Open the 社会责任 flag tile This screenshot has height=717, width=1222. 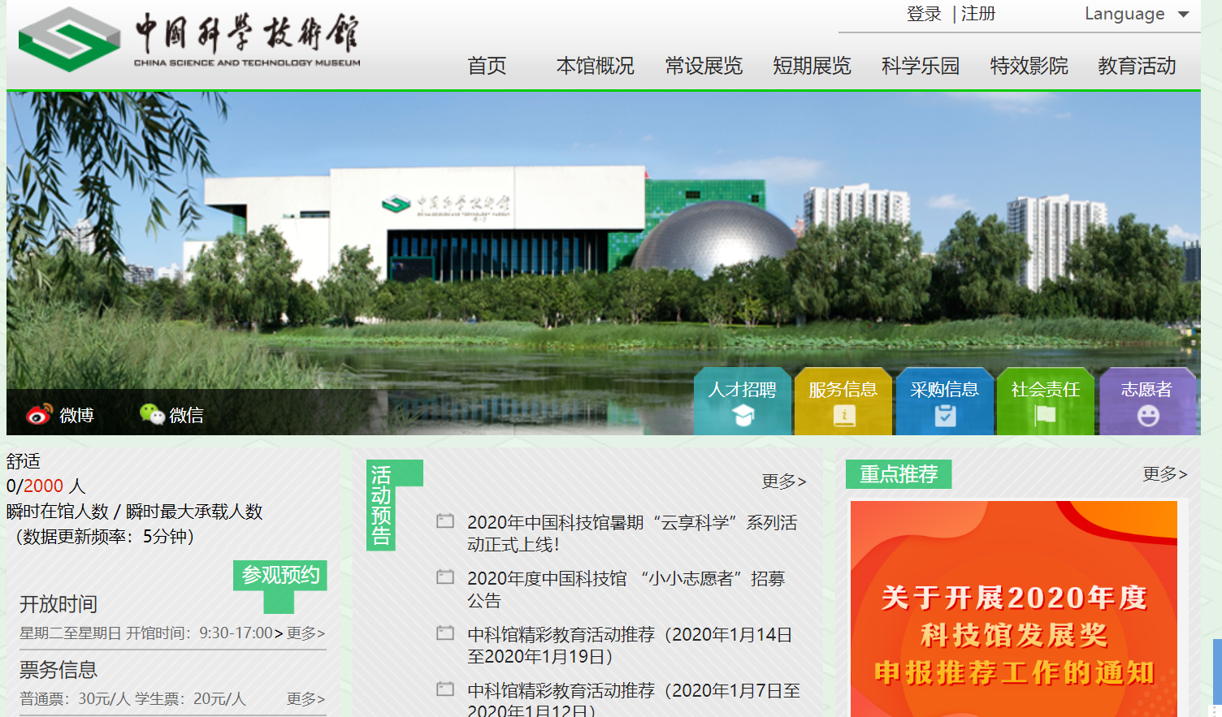click(1045, 402)
